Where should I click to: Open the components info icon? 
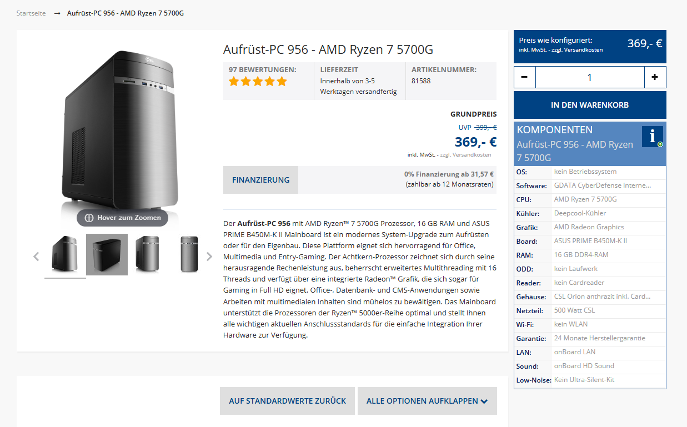(x=653, y=137)
